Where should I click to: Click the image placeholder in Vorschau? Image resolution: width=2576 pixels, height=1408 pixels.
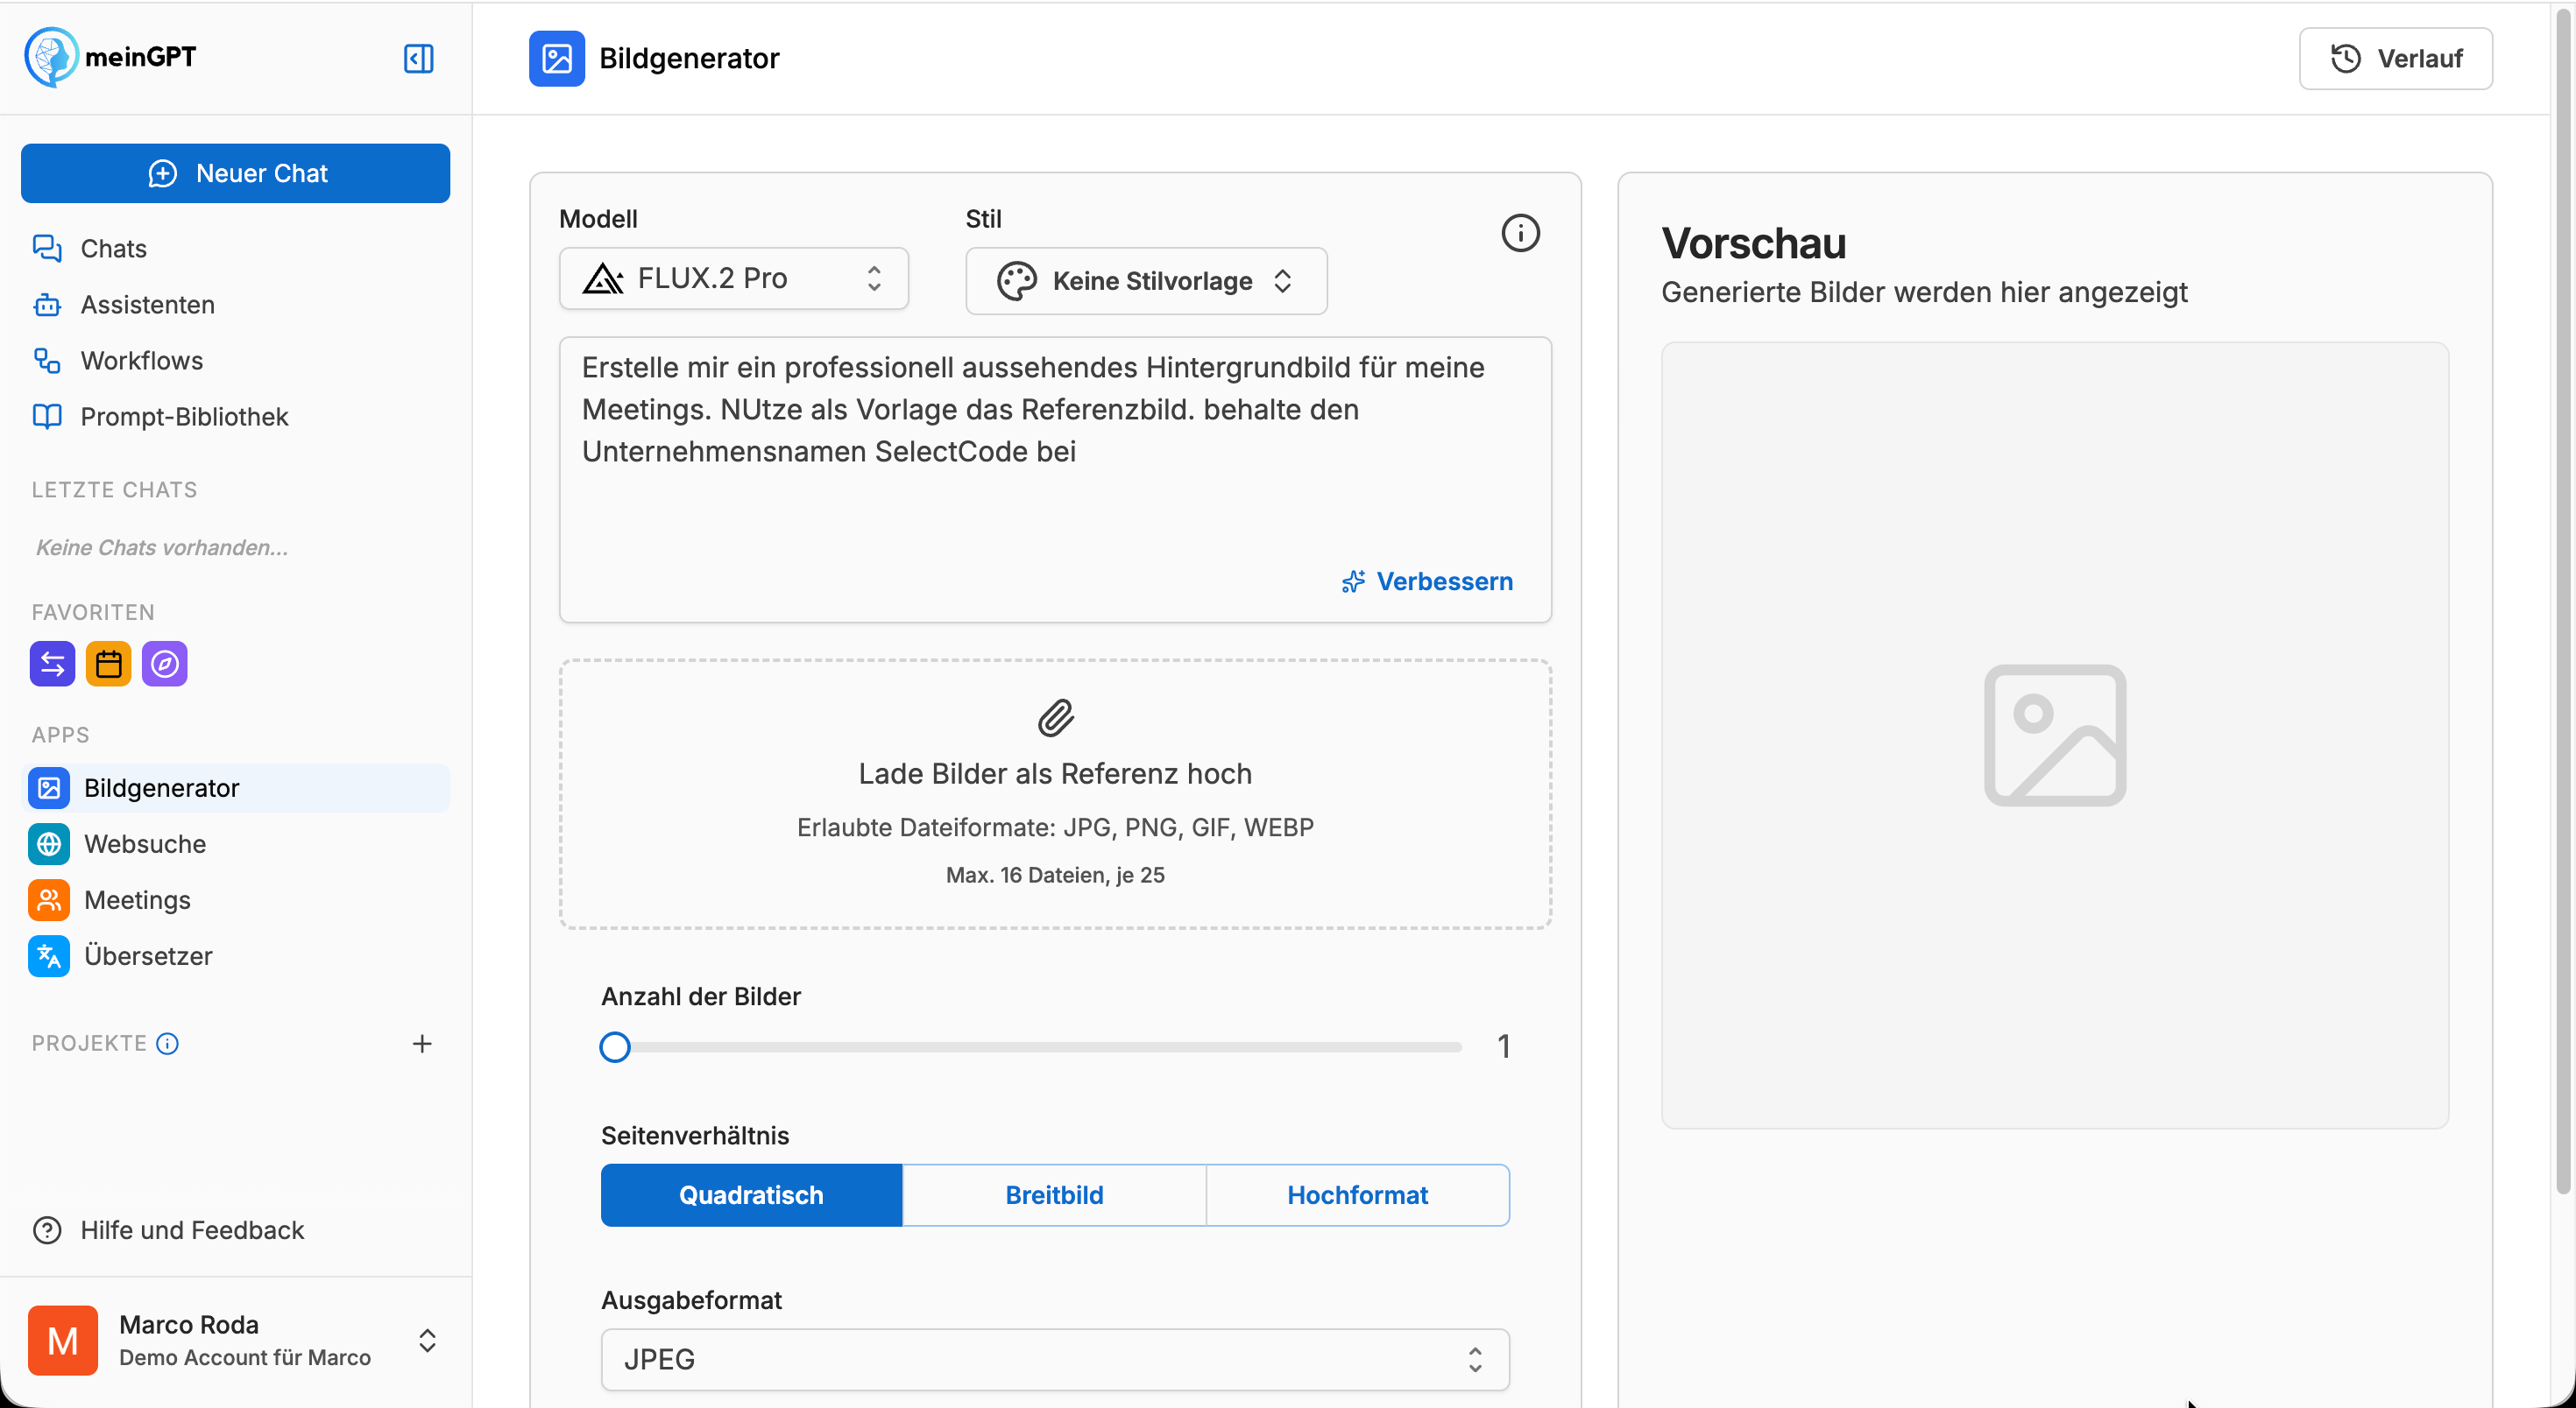point(2054,736)
